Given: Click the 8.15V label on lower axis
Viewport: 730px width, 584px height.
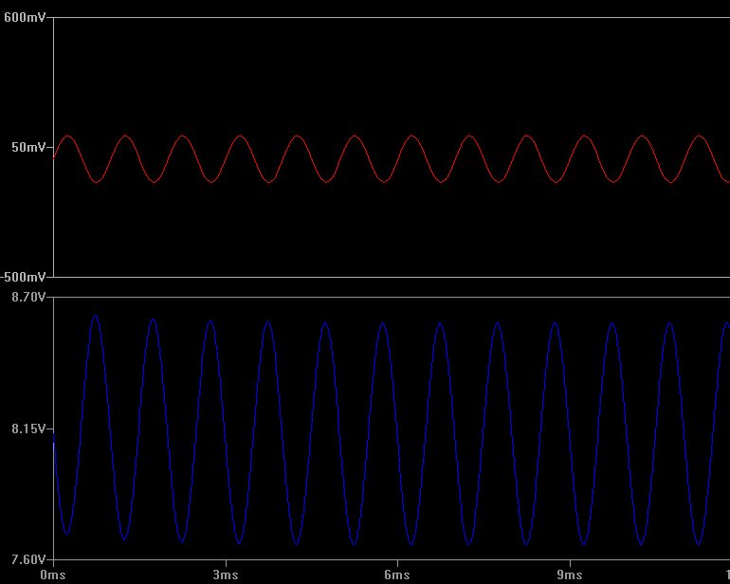Looking at the screenshot, I should pos(27,429).
